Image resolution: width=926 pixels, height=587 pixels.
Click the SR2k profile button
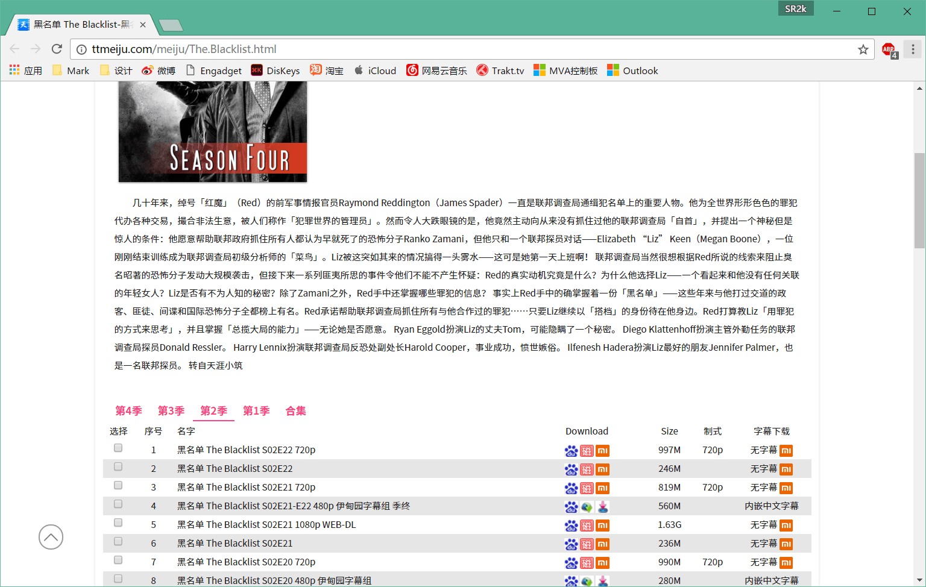[796, 9]
